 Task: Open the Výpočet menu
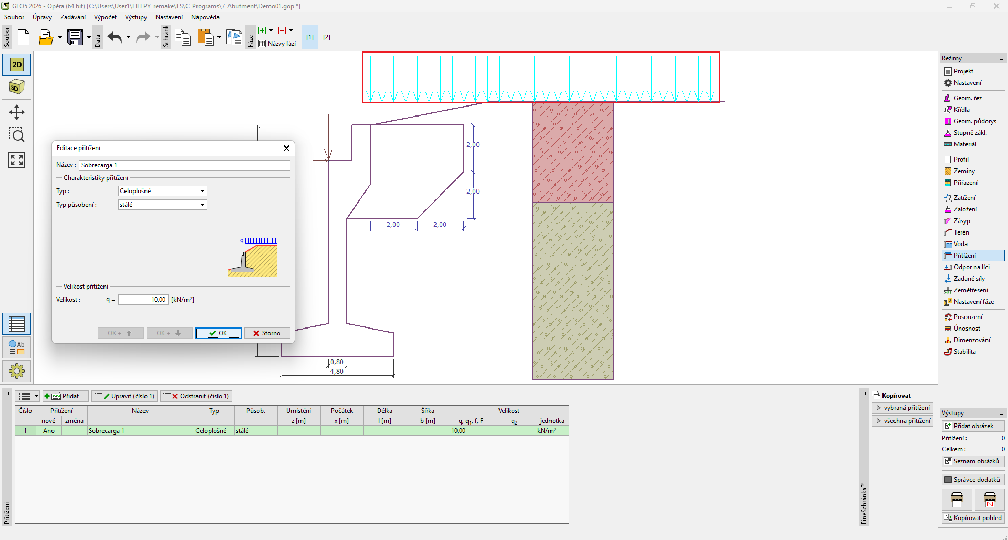point(105,17)
